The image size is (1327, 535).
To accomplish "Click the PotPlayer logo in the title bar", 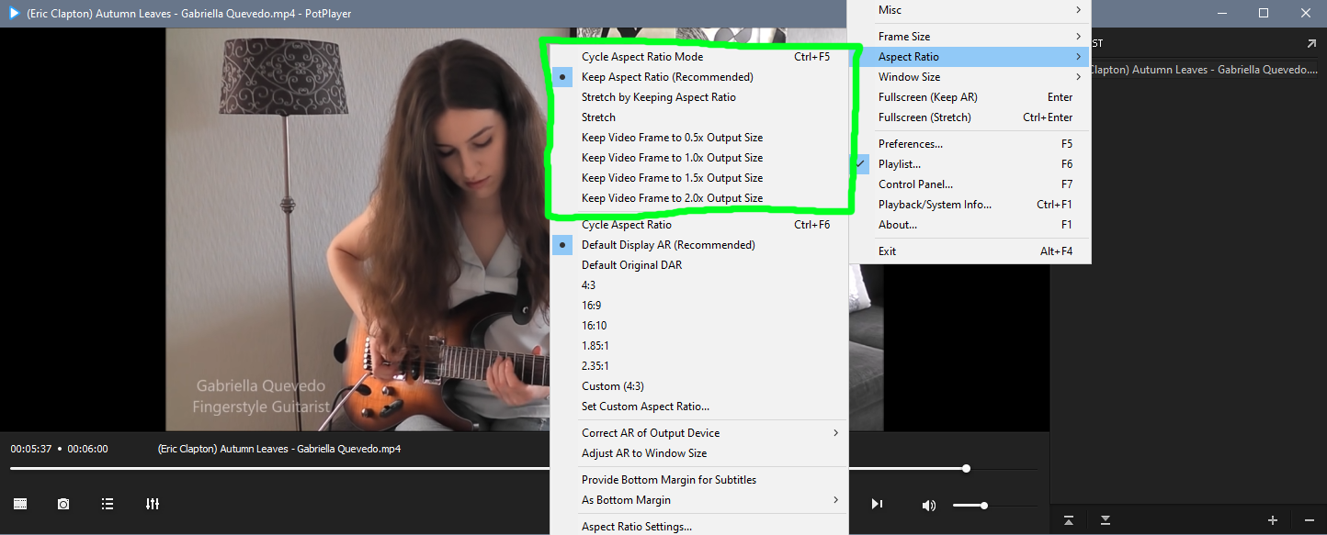I will click(14, 14).
